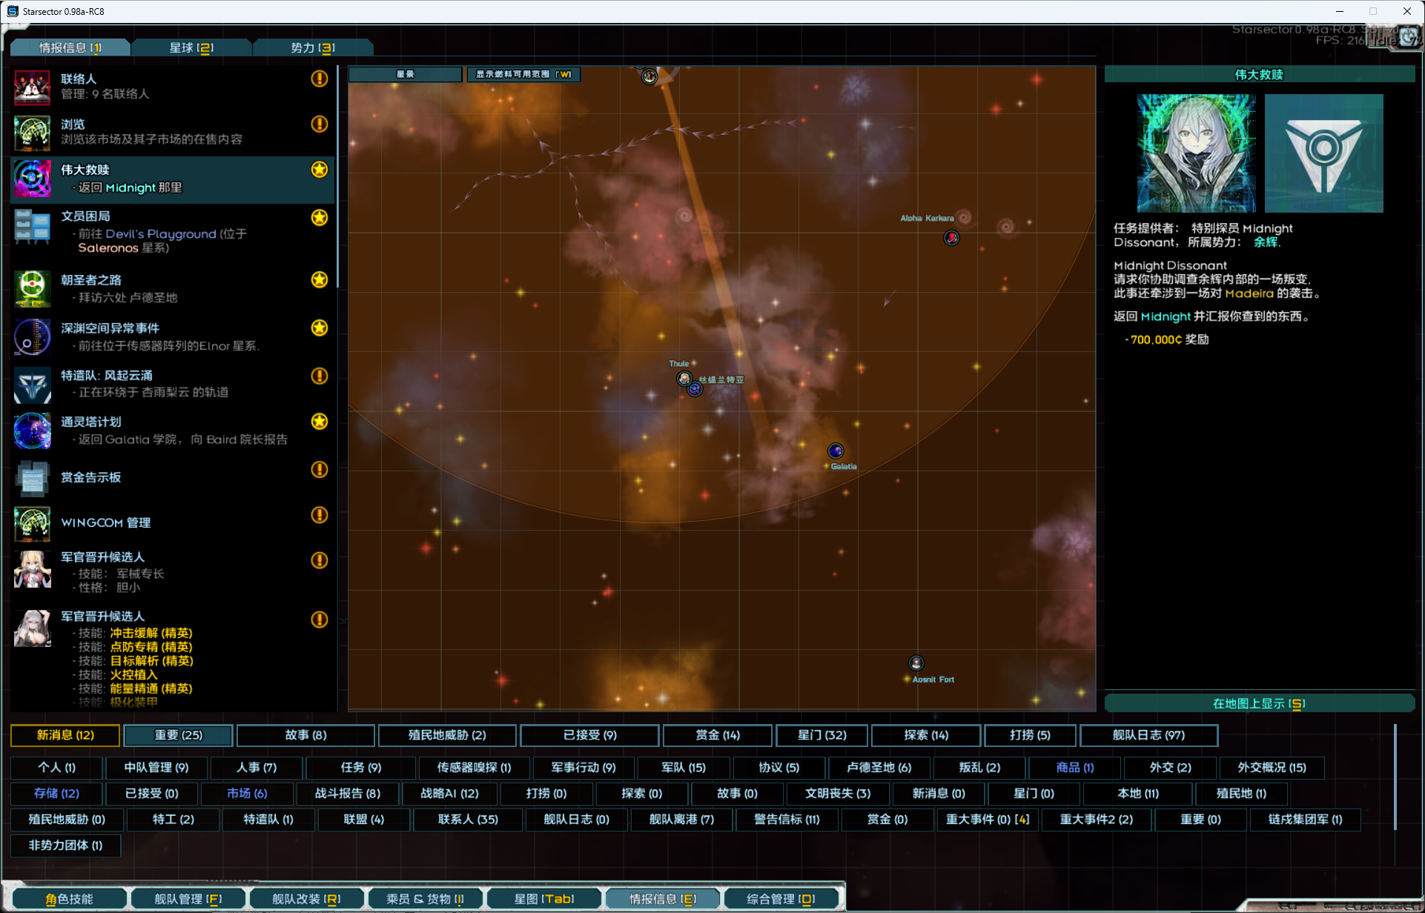This screenshot has width=1425, height=913.
Task: Toggle the 重要 (25) filter tag
Action: pyautogui.click(x=178, y=735)
